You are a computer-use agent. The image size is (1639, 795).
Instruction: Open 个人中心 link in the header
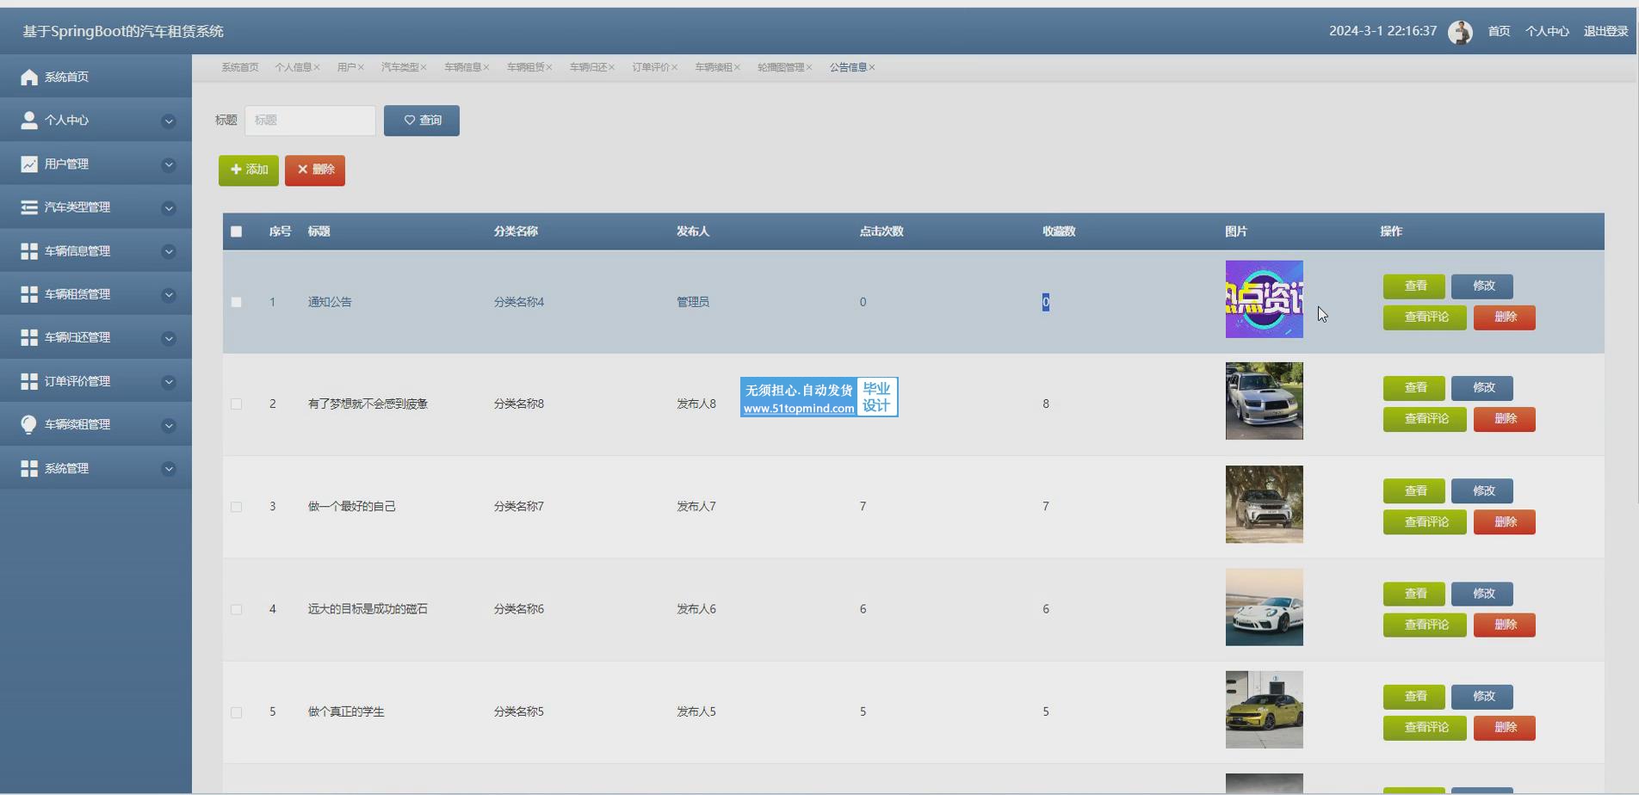pyautogui.click(x=1547, y=31)
